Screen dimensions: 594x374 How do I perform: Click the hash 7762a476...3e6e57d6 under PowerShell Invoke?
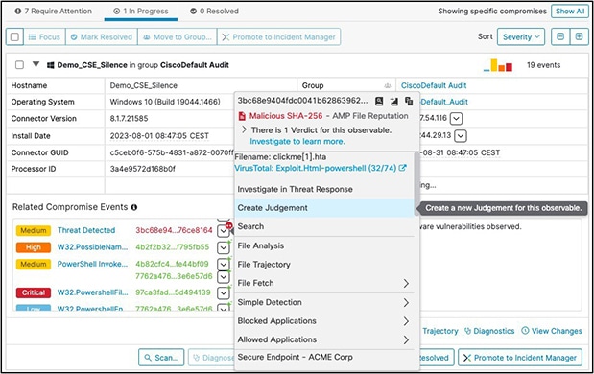pos(174,276)
